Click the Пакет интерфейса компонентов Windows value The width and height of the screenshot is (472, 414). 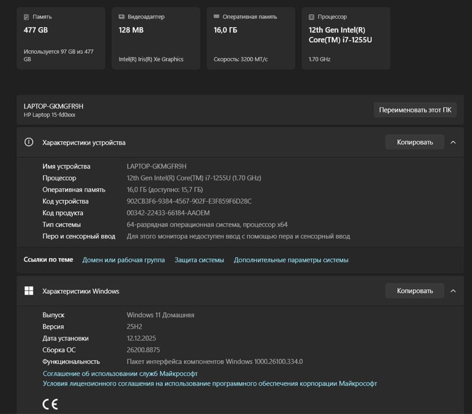[215, 362]
